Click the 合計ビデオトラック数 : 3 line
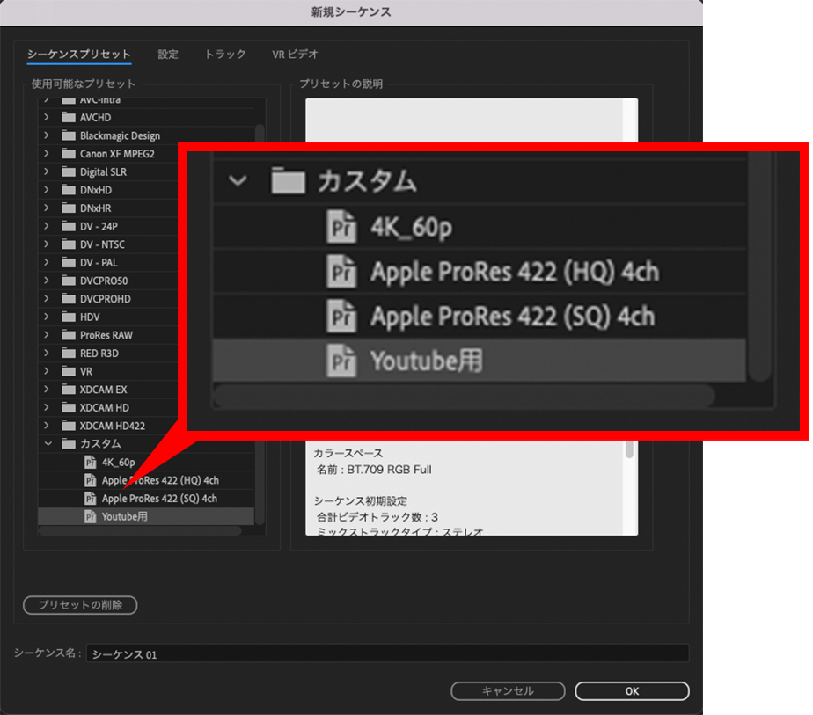The width and height of the screenshot is (813, 715). (x=377, y=517)
